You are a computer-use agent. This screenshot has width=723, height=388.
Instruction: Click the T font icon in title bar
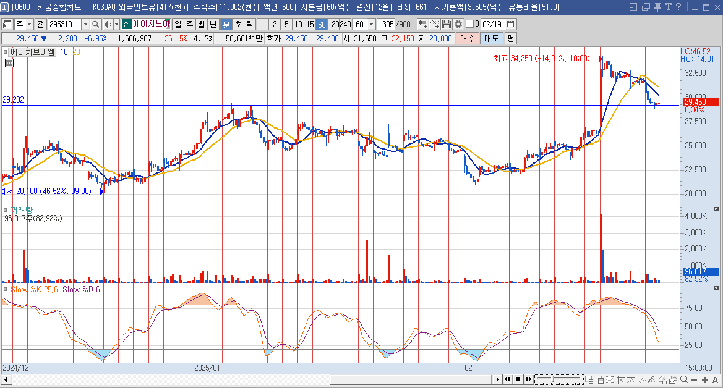click(x=668, y=7)
